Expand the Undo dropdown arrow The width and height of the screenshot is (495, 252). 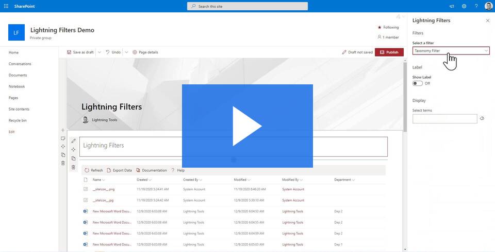coord(126,52)
